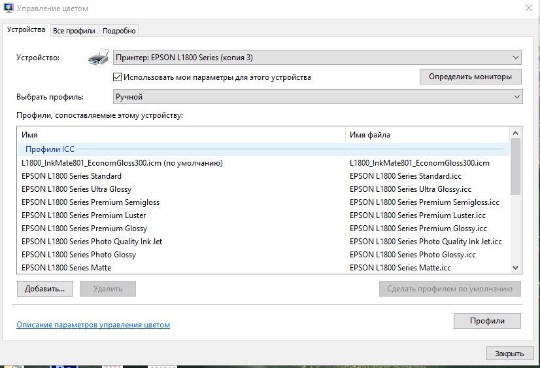Click the printer icon next to device
The height and width of the screenshot is (368, 540).
(99, 57)
